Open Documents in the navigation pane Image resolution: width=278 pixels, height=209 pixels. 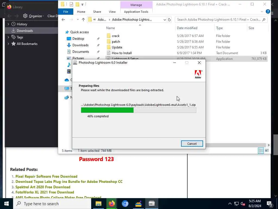(x=81, y=52)
